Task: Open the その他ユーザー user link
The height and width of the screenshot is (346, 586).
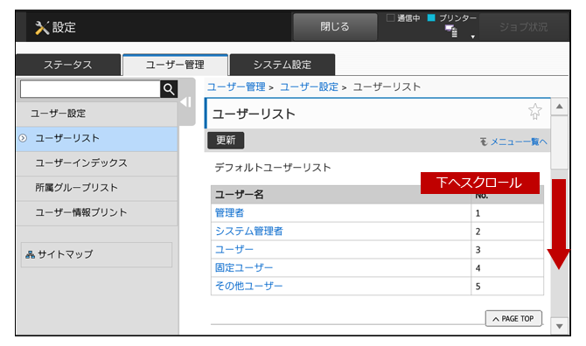Action: pyautogui.click(x=248, y=286)
